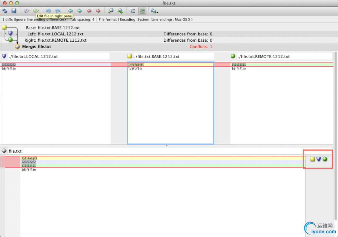
Task: Go to previous conflict with red left arrow
Action: point(89,11)
